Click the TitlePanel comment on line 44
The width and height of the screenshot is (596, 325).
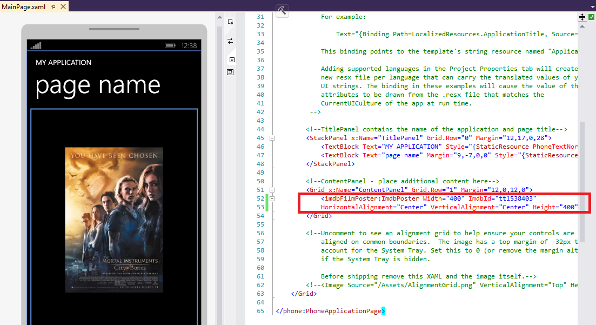tap(437, 129)
